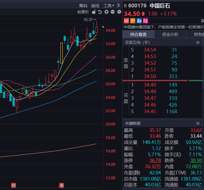Click sell level 1 volume 353
Screen dimensions: 204x190
click(173, 76)
